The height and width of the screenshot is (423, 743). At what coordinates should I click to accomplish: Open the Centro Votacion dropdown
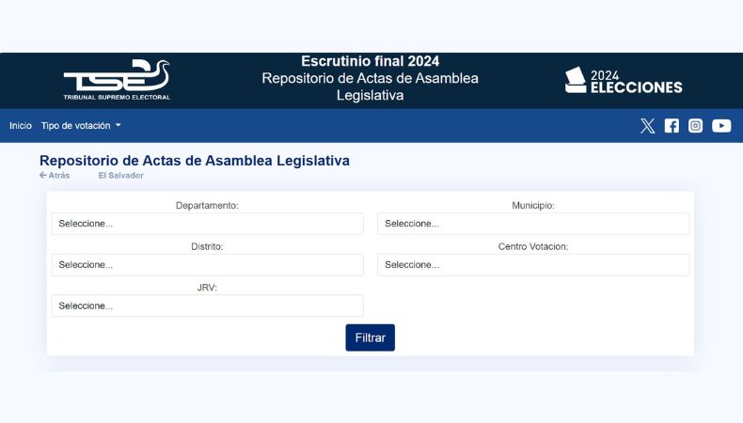point(533,265)
